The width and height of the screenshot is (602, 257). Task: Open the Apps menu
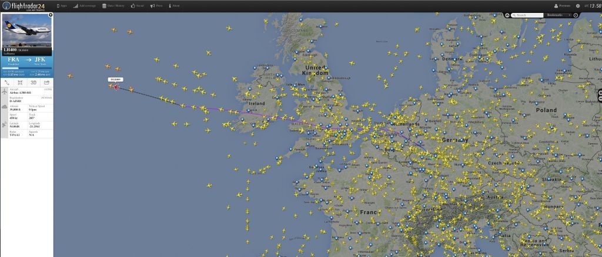pos(61,6)
